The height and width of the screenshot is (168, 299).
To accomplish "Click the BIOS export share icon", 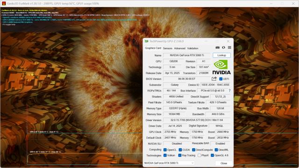I will click(214, 79).
